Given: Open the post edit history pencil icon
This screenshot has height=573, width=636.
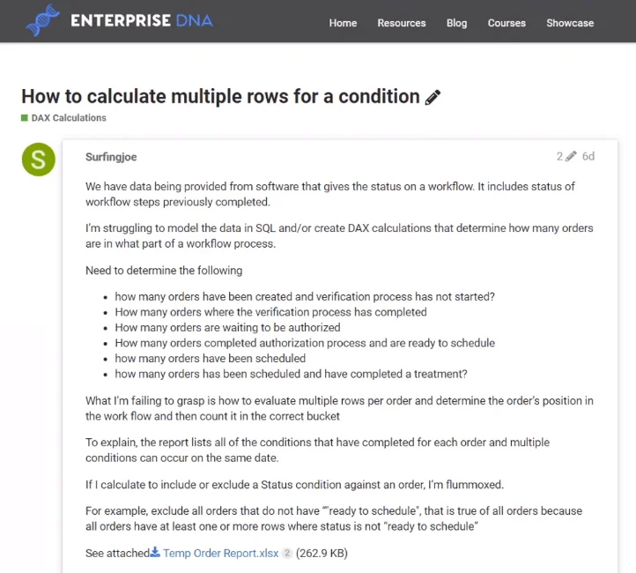Looking at the screenshot, I should [571, 156].
